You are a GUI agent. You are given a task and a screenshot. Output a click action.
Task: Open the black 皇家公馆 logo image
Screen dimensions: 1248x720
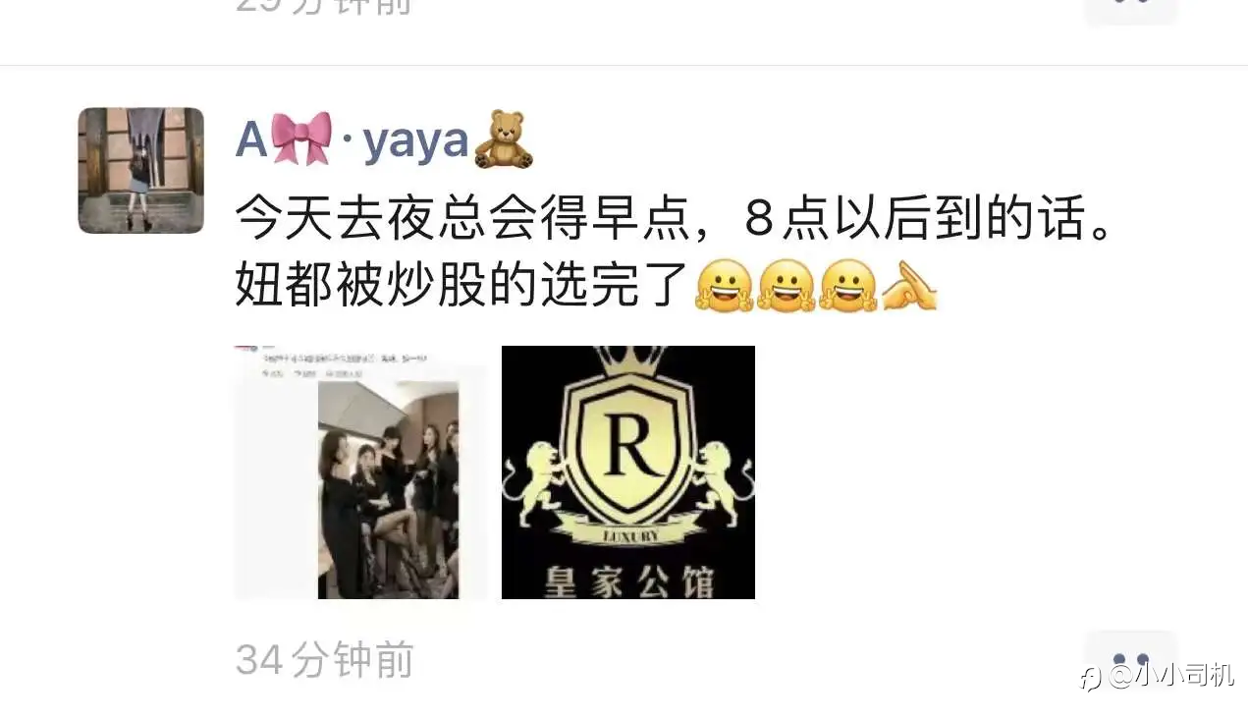pos(628,472)
